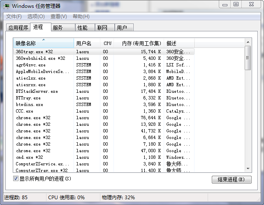264x205 pixels.
Task: Select the agr64svc.exe process
Action: point(104,65)
